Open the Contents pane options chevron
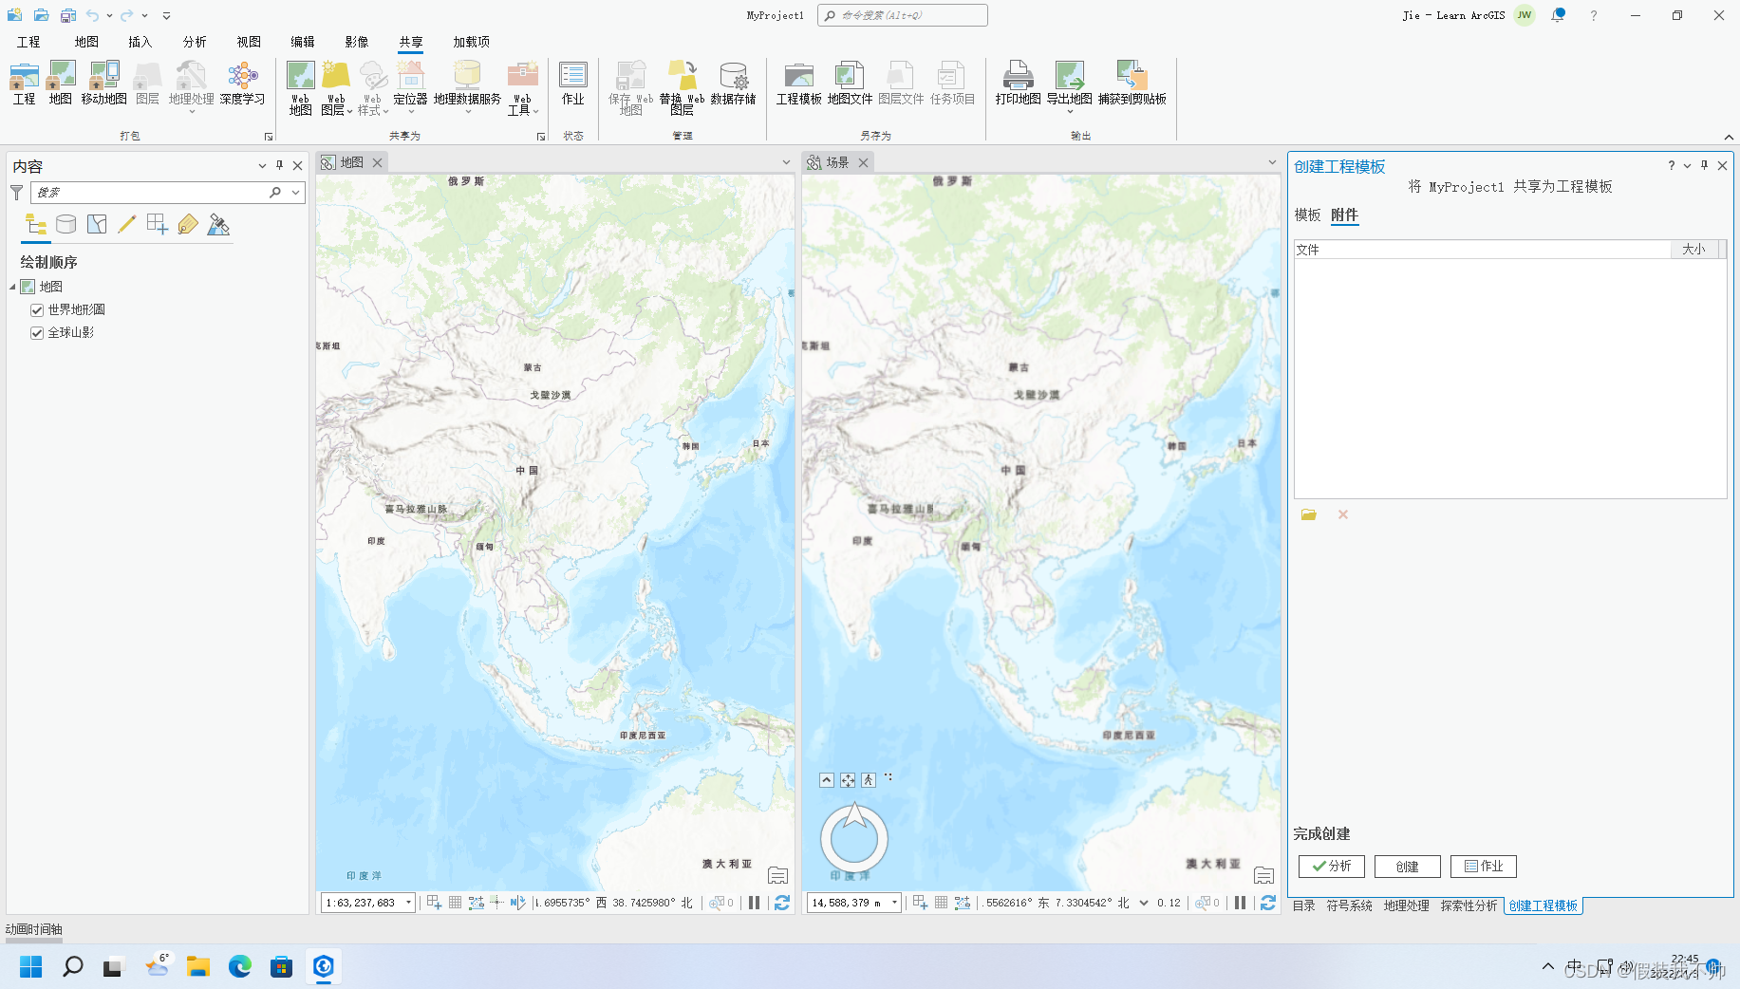 pos(262,165)
